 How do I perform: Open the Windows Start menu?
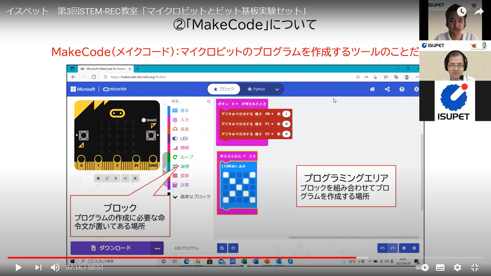(x=73, y=261)
